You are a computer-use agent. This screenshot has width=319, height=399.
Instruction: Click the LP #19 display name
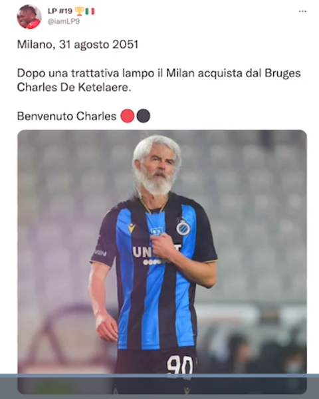coord(60,11)
